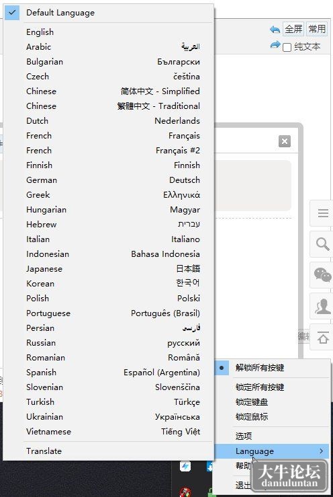Click the 常用 button
The width and height of the screenshot is (333, 497).
(x=317, y=29)
